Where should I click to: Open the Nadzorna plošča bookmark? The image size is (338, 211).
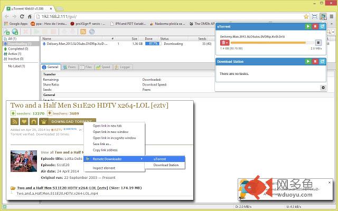[x=167, y=24]
